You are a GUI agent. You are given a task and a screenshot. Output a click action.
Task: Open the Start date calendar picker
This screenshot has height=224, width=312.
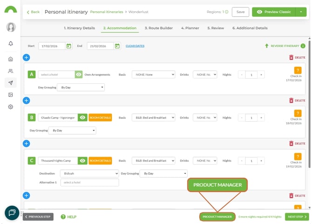[x=69, y=46]
